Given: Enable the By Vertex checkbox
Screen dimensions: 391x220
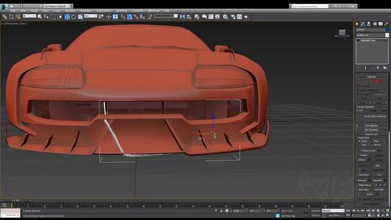Looking at the screenshot, I should click(x=359, y=86).
